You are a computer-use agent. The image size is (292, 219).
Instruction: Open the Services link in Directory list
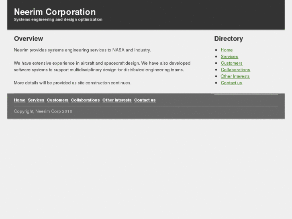point(229,57)
